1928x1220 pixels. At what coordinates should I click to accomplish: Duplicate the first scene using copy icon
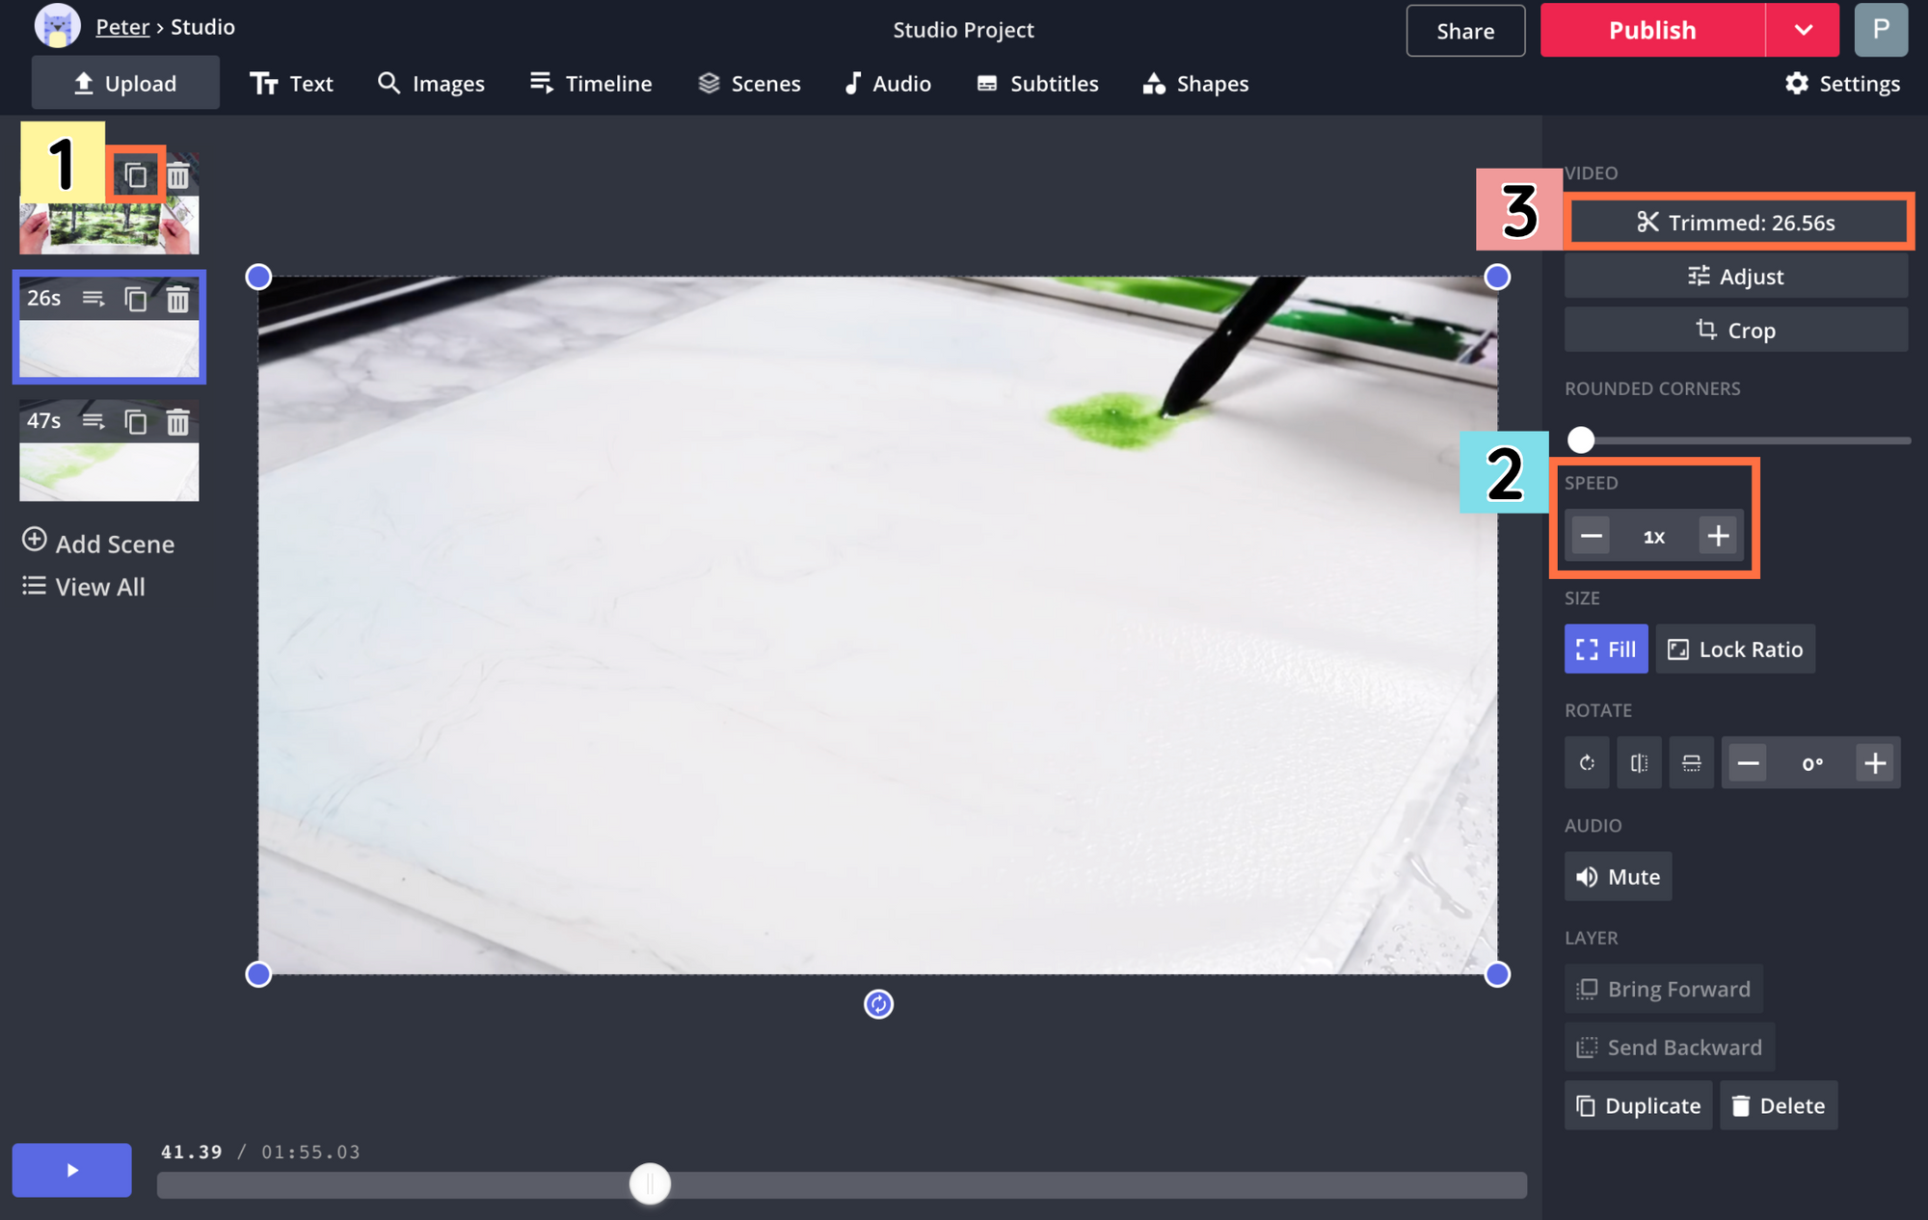point(136,175)
